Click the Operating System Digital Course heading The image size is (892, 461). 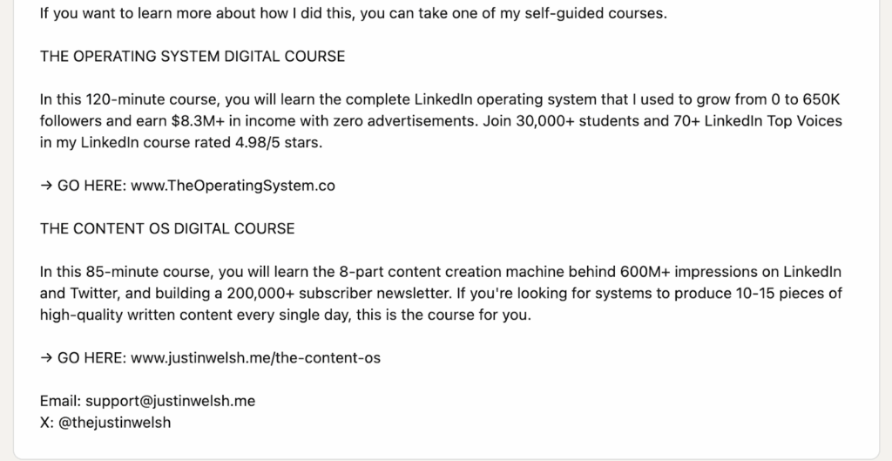(193, 57)
